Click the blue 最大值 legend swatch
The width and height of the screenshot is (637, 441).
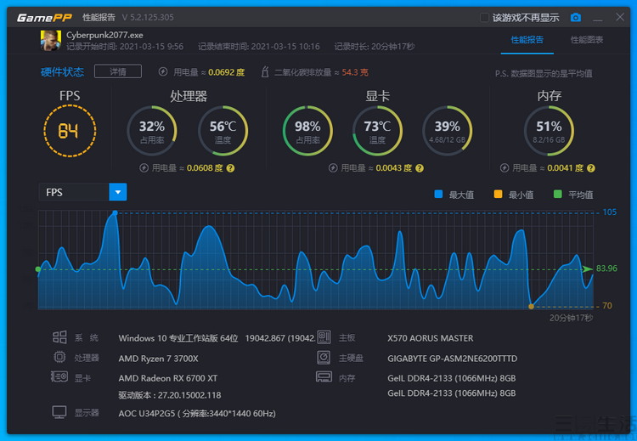click(438, 194)
